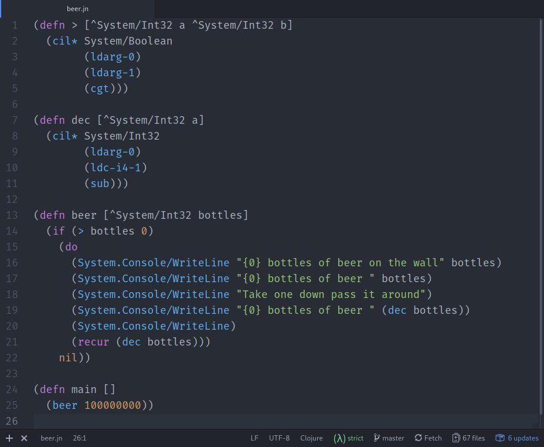The height and width of the screenshot is (447, 544).
Task: Click the plus icon in the status bar
Action: coord(9,438)
